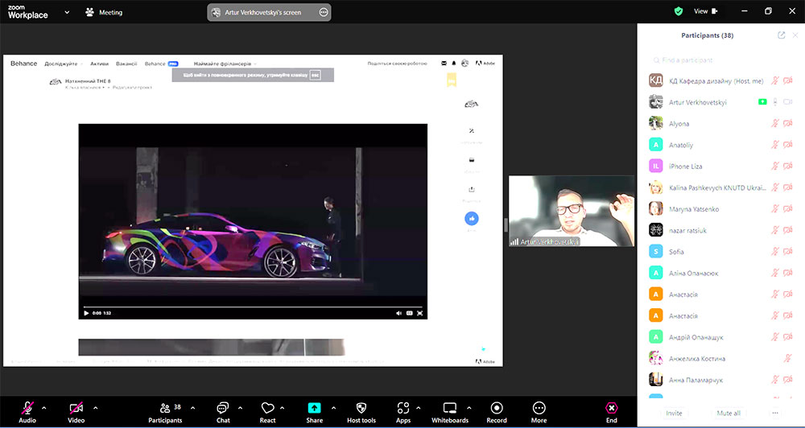Viewport: 805px width, 428px height.
Task: Toggle camera icon for Sofia
Action: [x=788, y=252]
